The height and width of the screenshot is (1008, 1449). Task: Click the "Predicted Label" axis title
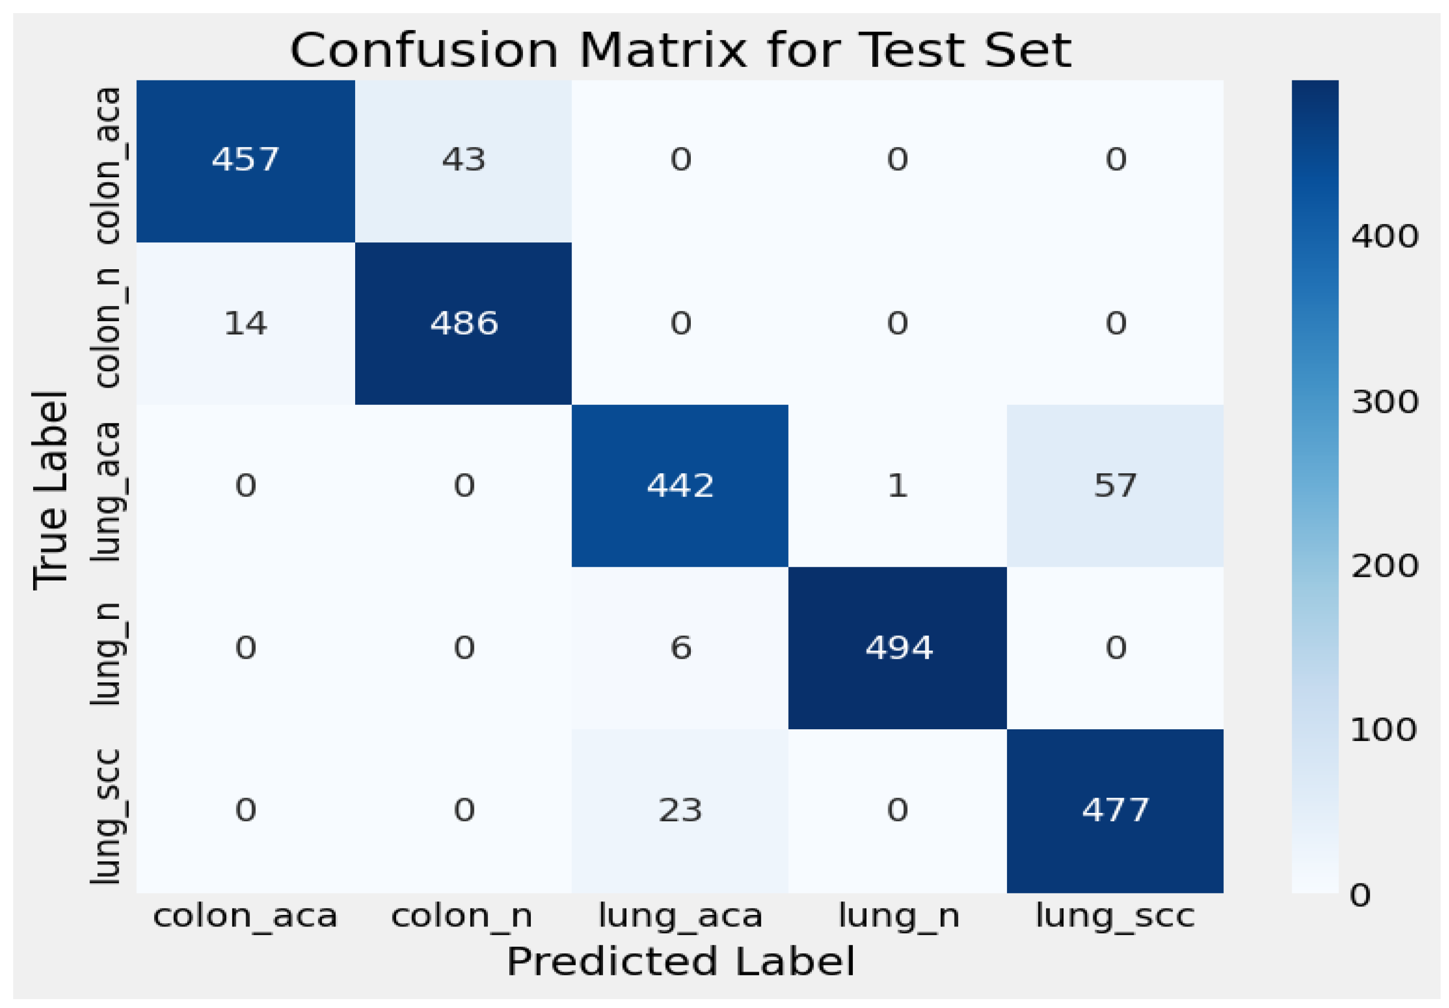680,962
